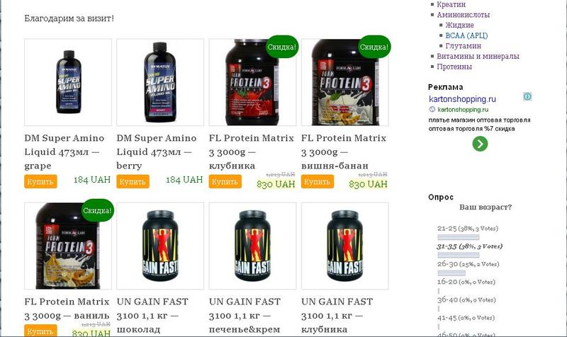Viewport: 567px width, 337px height.
Task: Click the Скидка badge on ваниль protein
Action: click(x=97, y=210)
